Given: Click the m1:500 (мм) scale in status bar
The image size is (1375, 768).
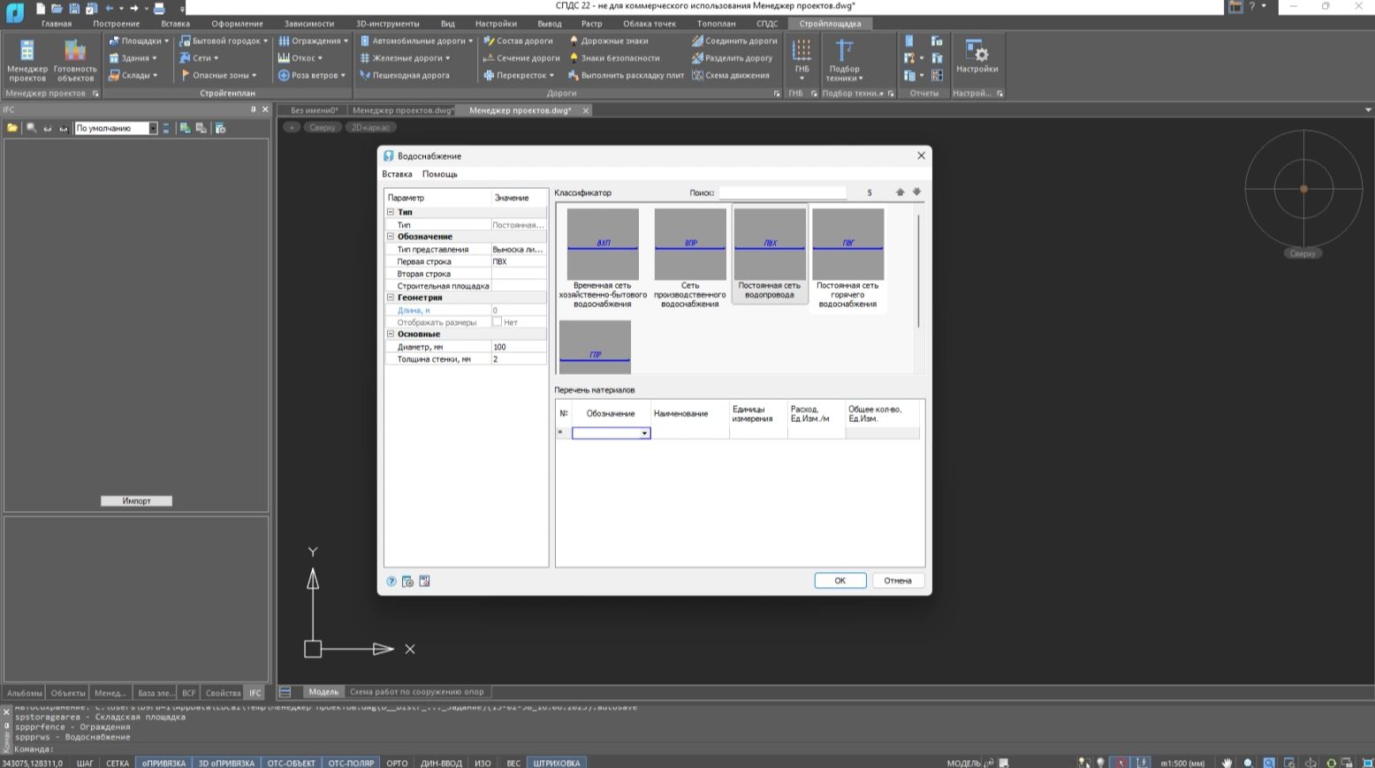Looking at the screenshot, I should pos(1182,763).
